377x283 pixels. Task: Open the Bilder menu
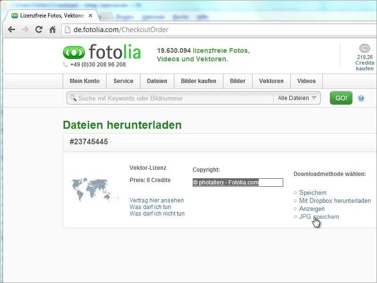pos(238,81)
